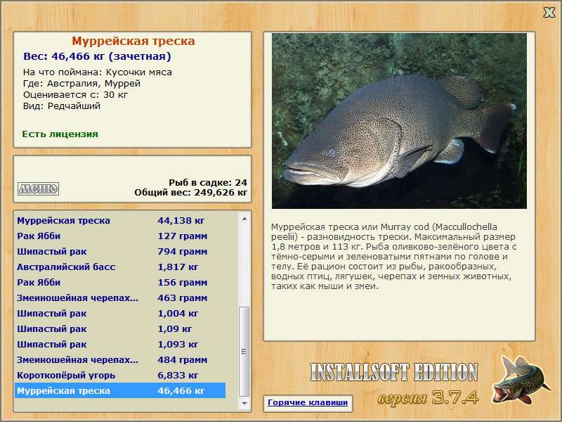This screenshot has height=422, width=562.
Task: Select Змеиношейная черепаха 484 грамм row
Action: point(120,359)
